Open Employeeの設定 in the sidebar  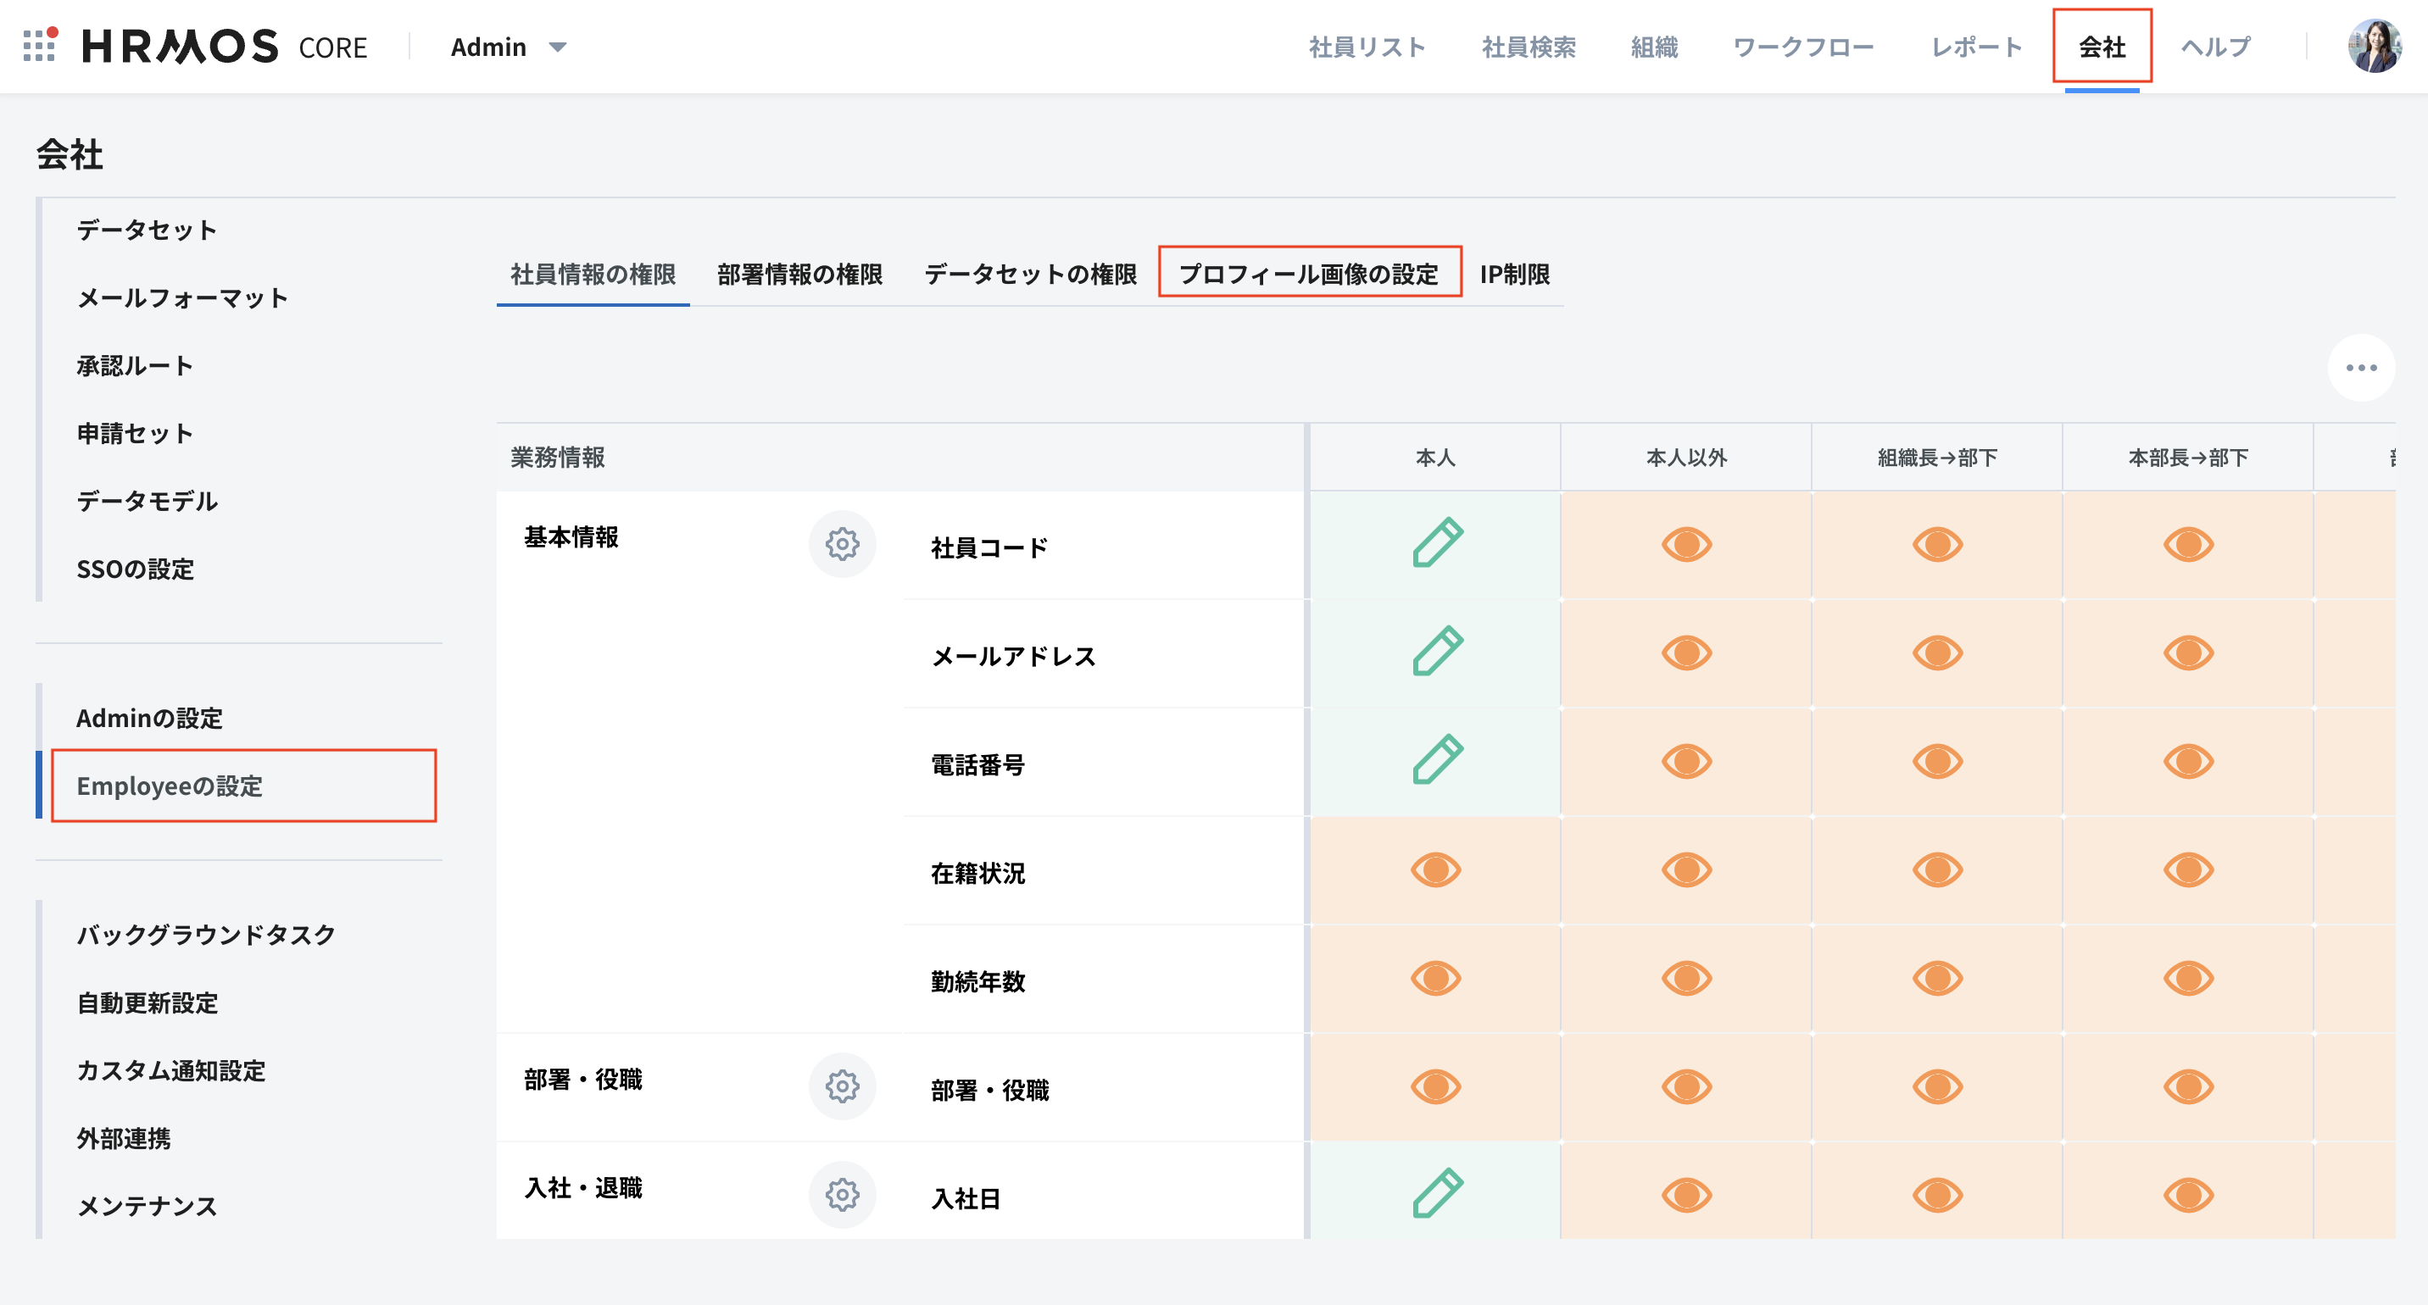[x=170, y=786]
